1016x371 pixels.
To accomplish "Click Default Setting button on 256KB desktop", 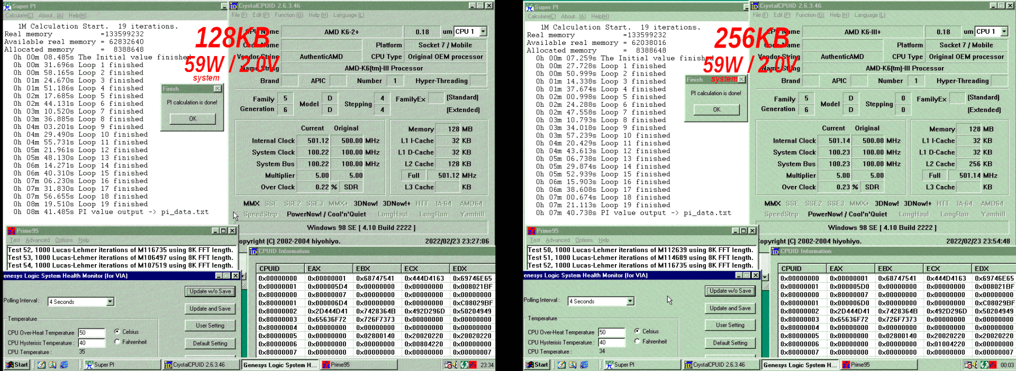I will point(730,343).
